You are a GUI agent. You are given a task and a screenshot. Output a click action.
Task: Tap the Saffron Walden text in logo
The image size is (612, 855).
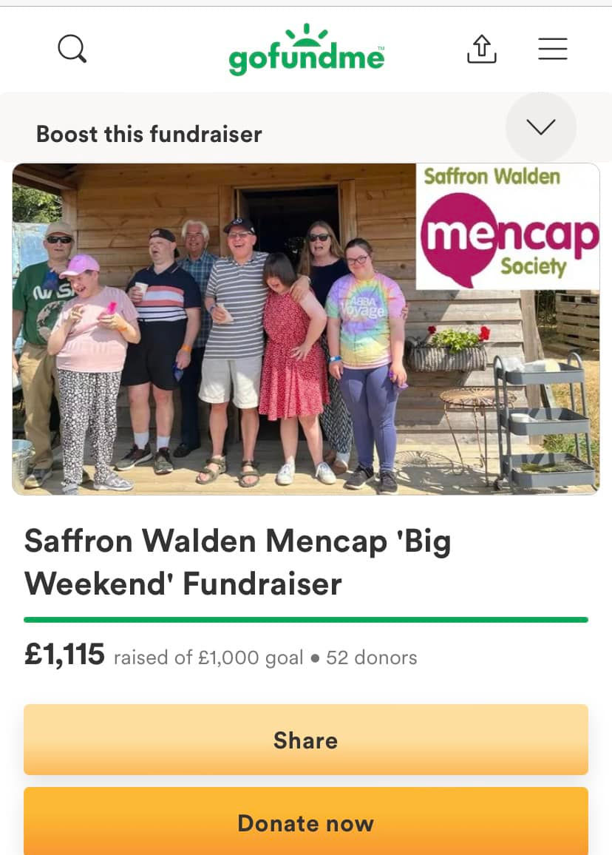click(x=492, y=176)
